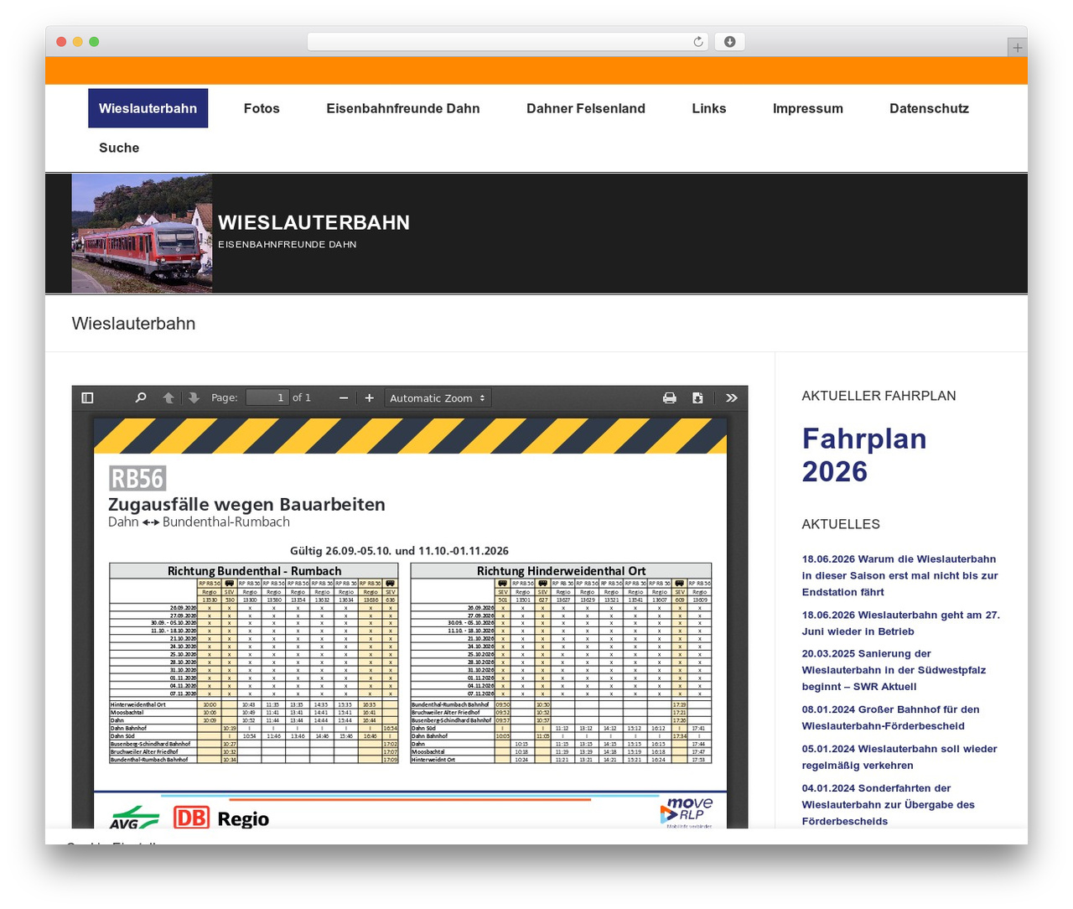Open the Automatic Zoom dropdown

(438, 397)
